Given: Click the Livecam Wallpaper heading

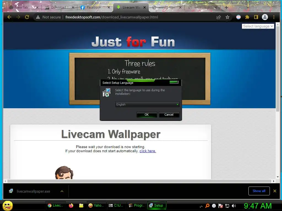Looking at the screenshot, I should pyautogui.click(x=111, y=134).
